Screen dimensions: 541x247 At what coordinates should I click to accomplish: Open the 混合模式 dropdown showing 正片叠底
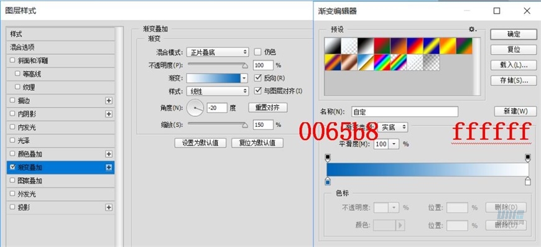pos(218,52)
